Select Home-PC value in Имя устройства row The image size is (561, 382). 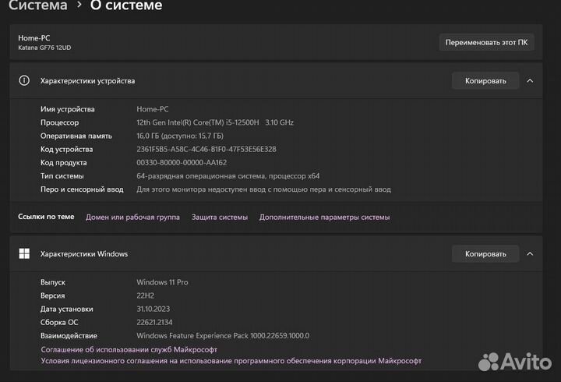point(153,109)
